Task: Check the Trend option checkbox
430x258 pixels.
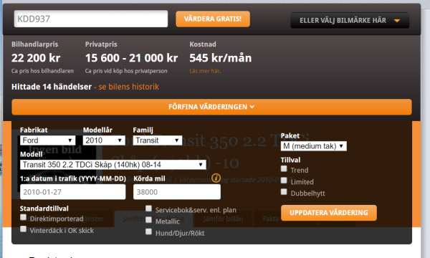Action: (284, 168)
